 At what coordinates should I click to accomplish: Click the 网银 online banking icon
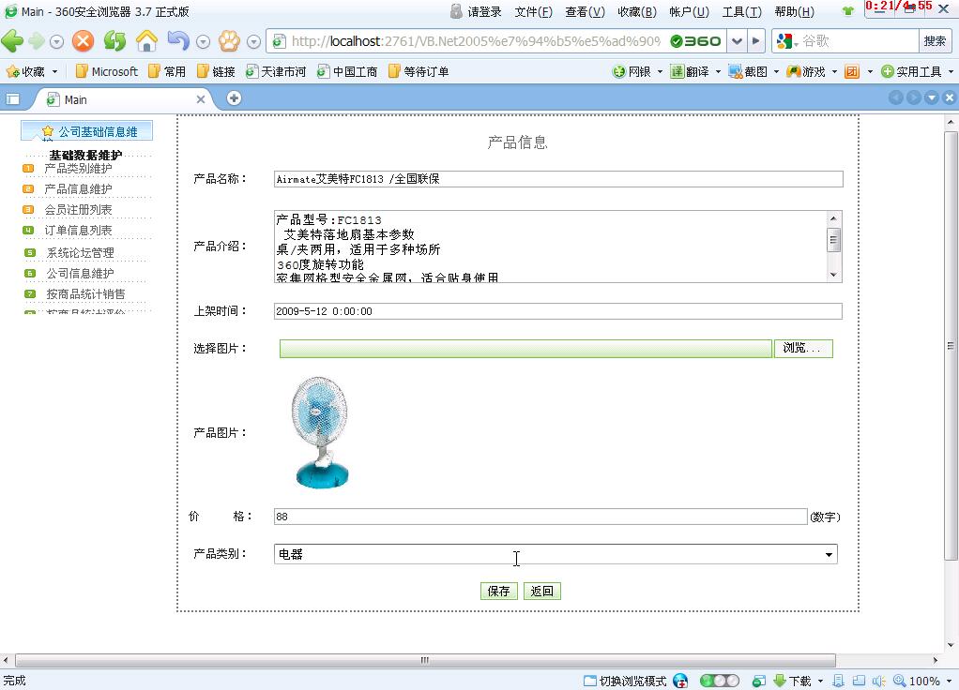(x=632, y=71)
